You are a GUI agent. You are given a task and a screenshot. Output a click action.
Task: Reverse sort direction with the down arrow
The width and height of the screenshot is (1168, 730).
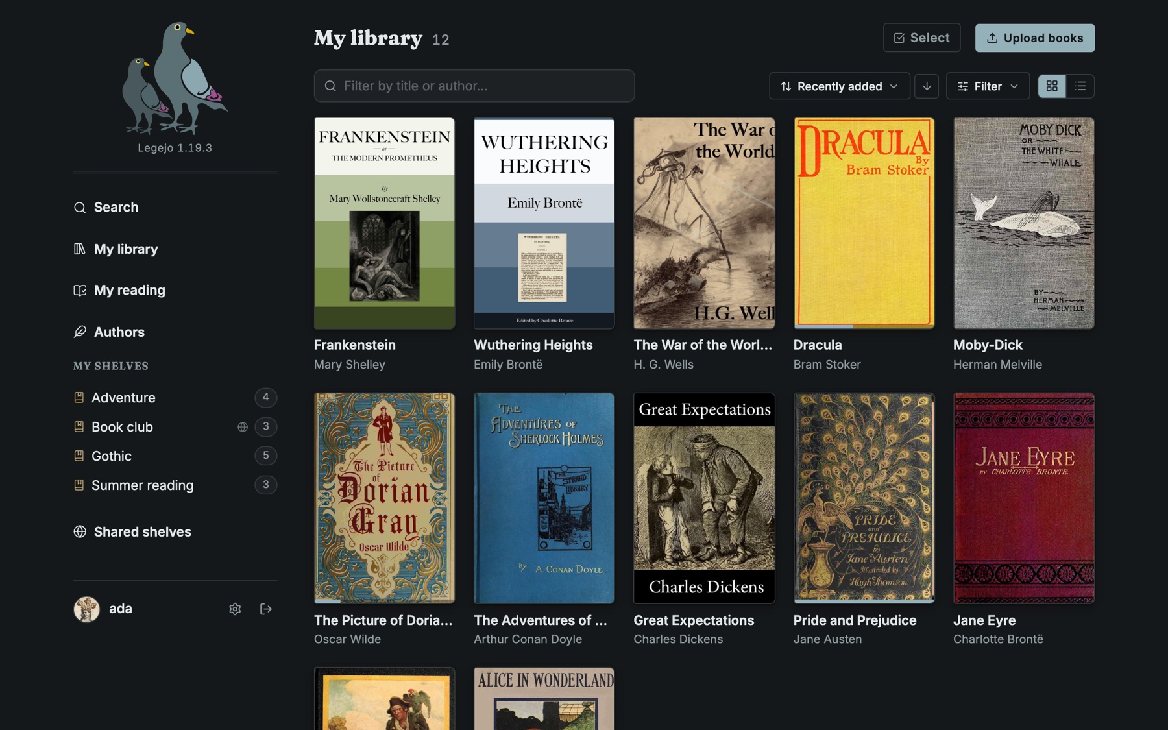pos(927,86)
